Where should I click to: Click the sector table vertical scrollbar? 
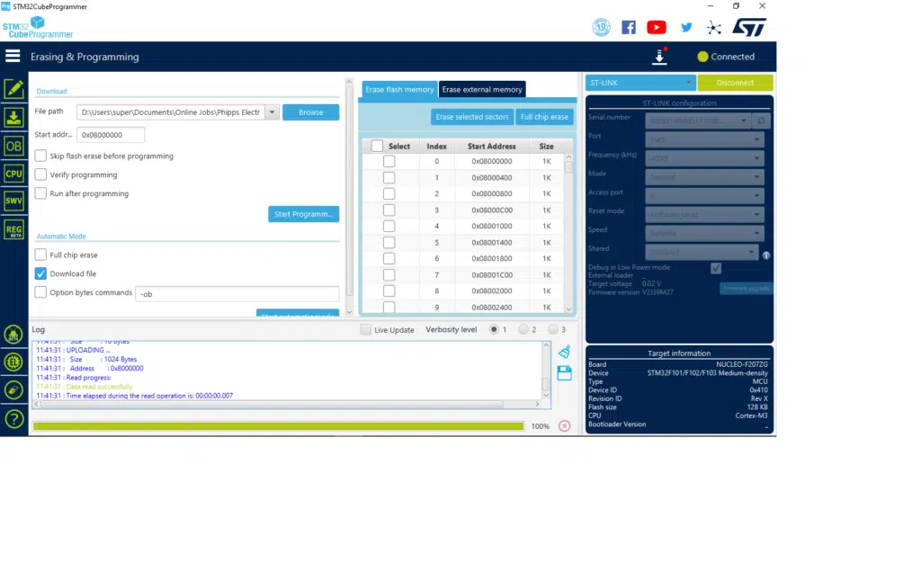pyautogui.click(x=568, y=233)
